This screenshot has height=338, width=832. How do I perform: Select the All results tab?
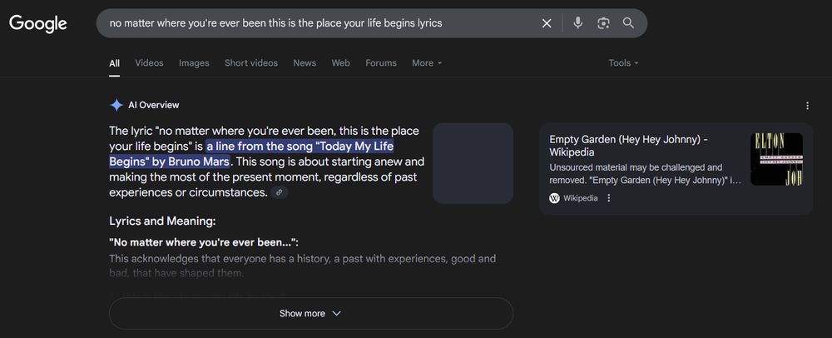coord(114,63)
